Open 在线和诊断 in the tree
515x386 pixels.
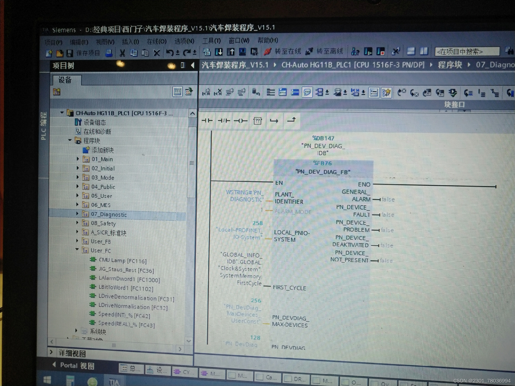click(x=97, y=131)
